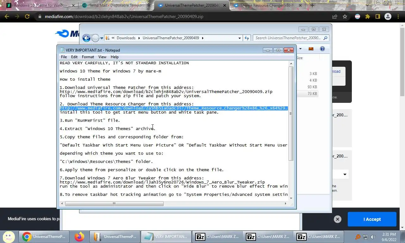
Task: Open the Explorer address history dropdown
Action: point(240,38)
